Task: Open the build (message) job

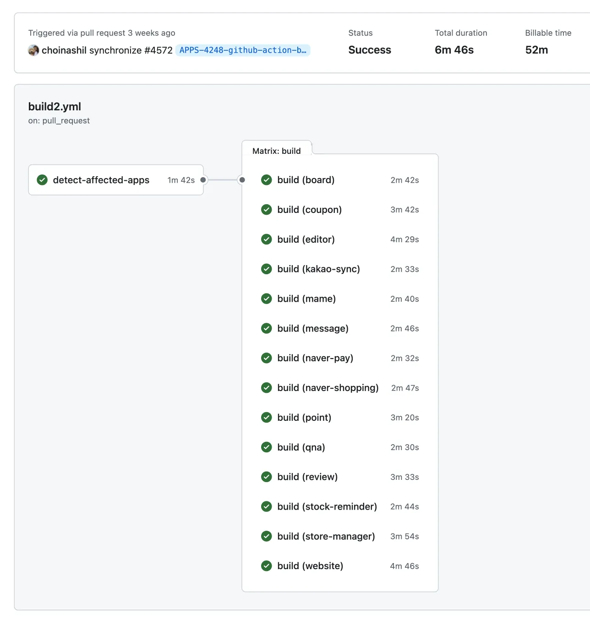Action: (x=313, y=329)
